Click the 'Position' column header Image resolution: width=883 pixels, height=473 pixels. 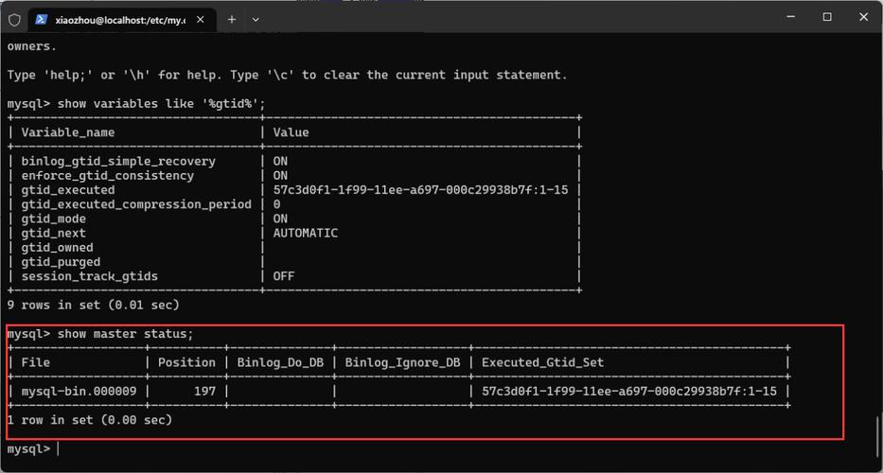186,362
